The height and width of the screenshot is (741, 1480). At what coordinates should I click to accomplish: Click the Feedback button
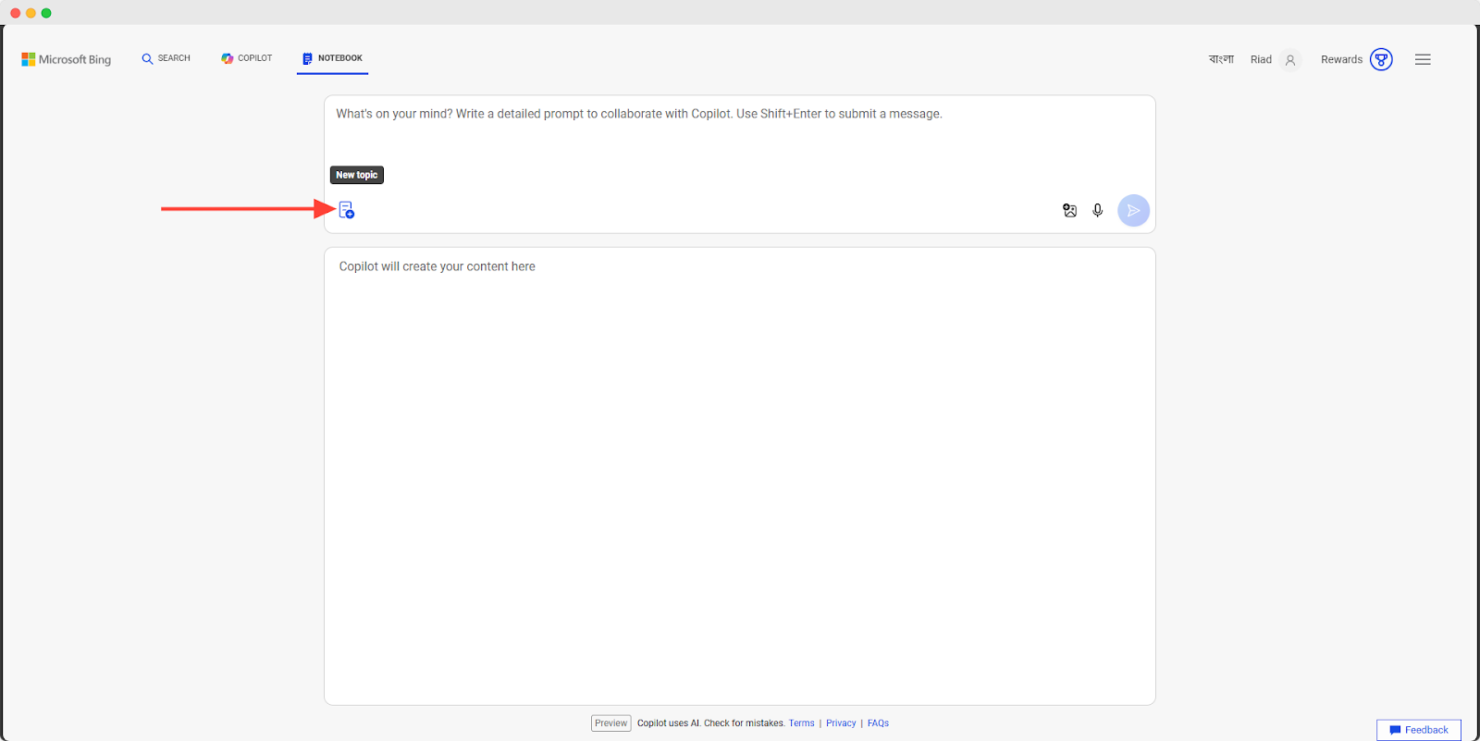1419,730
